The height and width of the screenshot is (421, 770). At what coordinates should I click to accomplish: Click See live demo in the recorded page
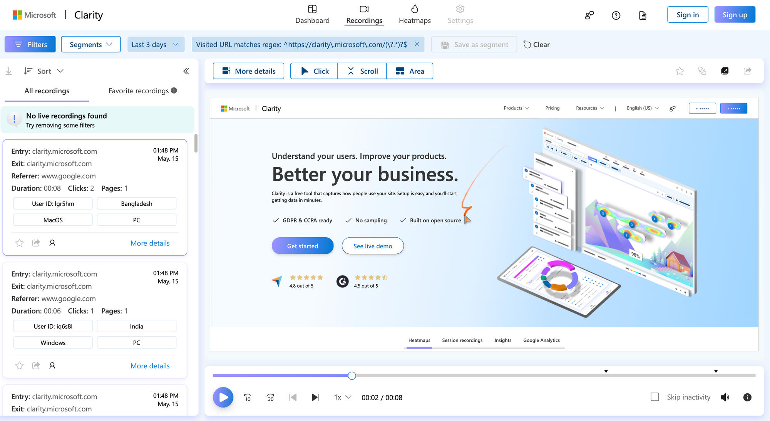point(373,246)
